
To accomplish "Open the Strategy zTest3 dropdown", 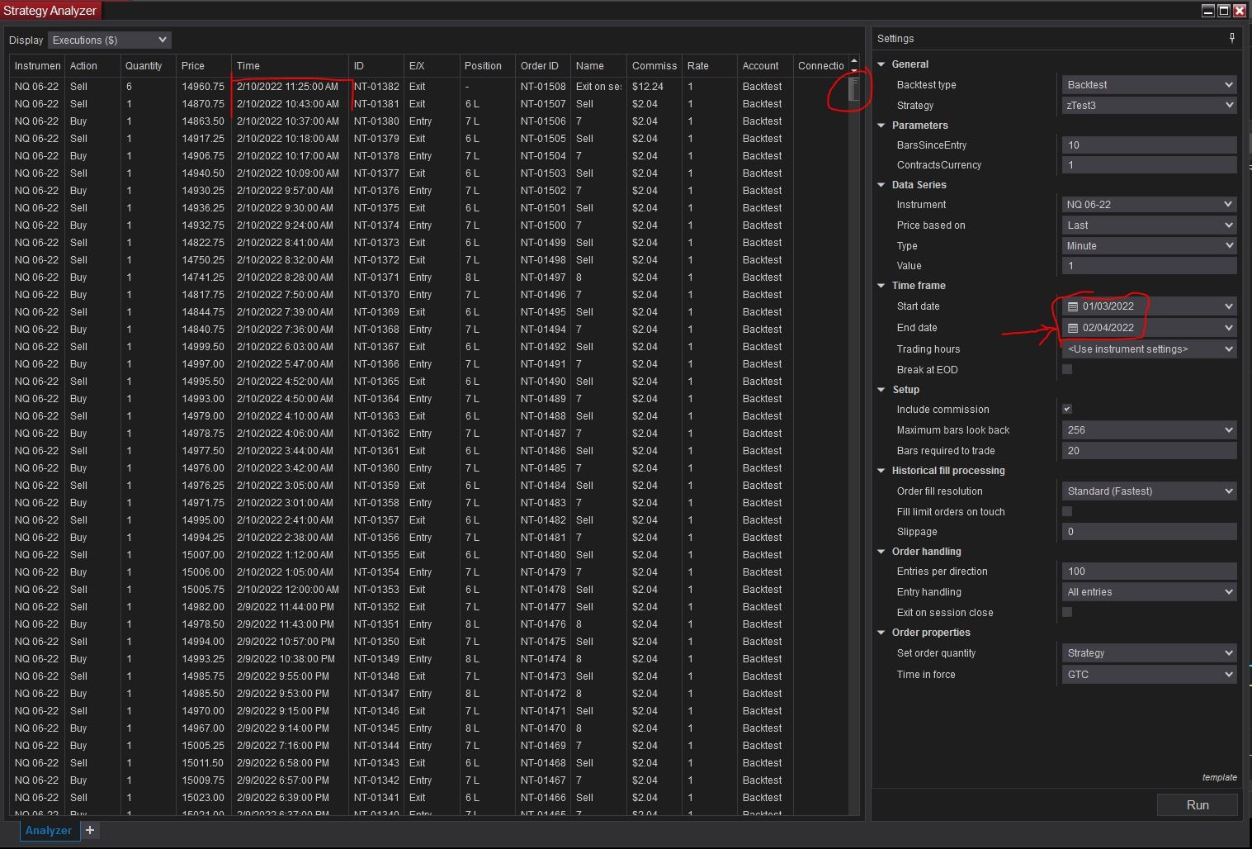I will pos(1149,105).
